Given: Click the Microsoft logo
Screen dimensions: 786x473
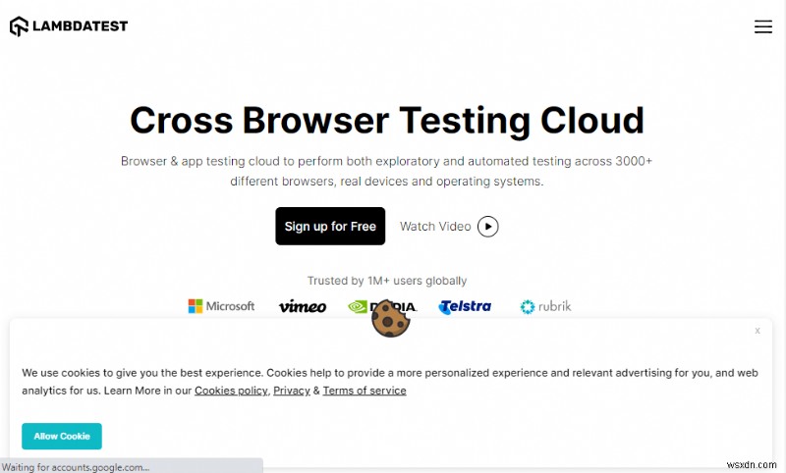Looking at the screenshot, I should click(x=221, y=306).
